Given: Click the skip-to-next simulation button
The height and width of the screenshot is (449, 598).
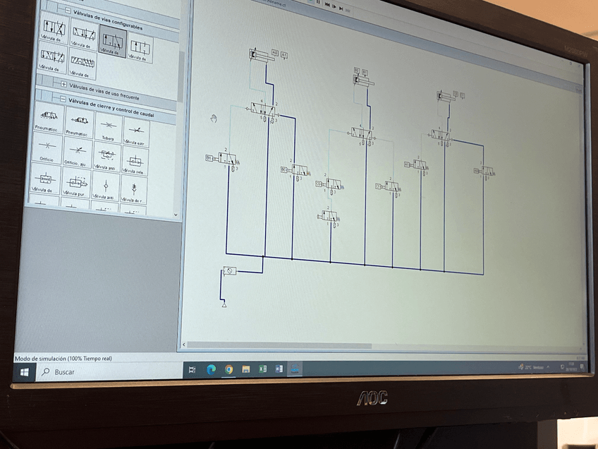Looking at the screenshot, I should pyautogui.click(x=341, y=8).
